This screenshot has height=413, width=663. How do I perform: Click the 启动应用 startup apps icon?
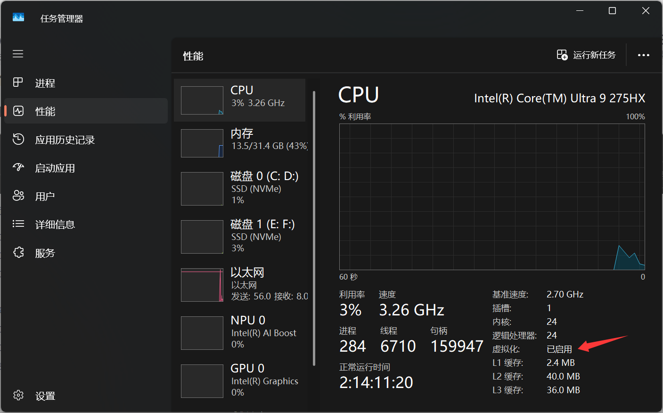pos(18,168)
